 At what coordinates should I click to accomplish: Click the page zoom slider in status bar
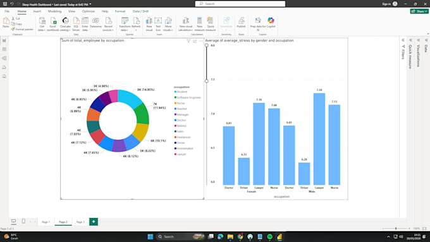(x=396, y=228)
